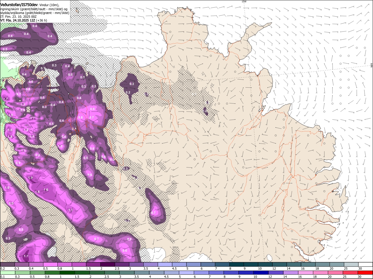Click the upper legend swatch labeled 25
Screen dimensions: 373x279
[351, 264]
